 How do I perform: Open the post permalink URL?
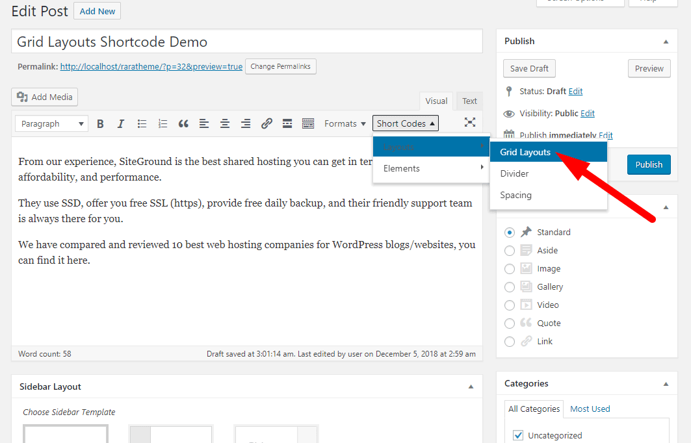click(151, 66)
